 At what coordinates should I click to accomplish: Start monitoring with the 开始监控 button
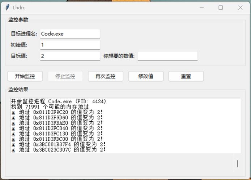tap(25, 76)
